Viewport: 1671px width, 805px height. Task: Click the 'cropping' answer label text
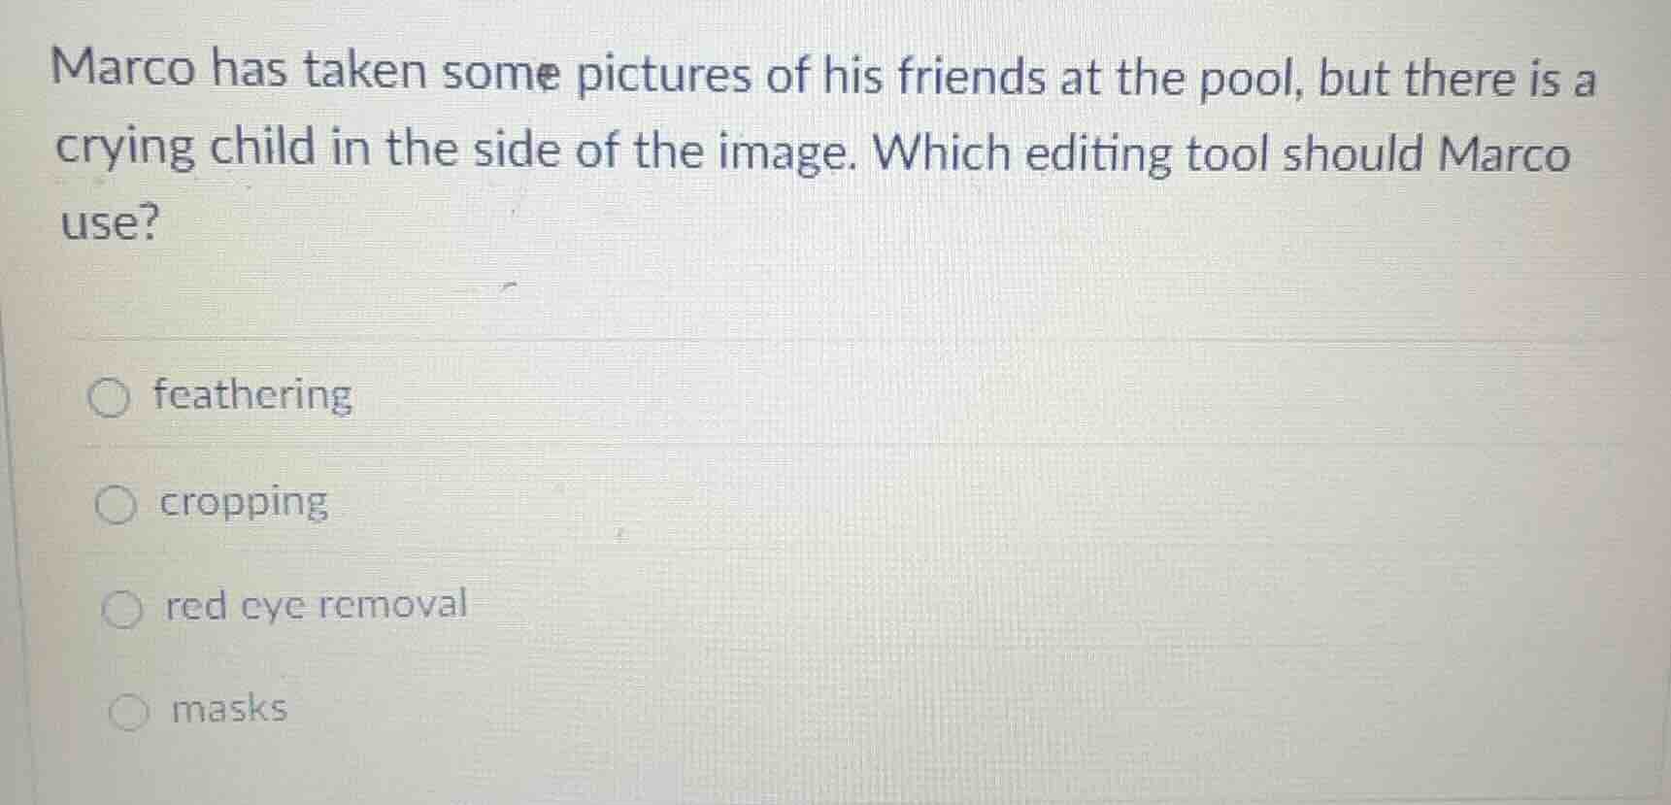click(244, 504)
